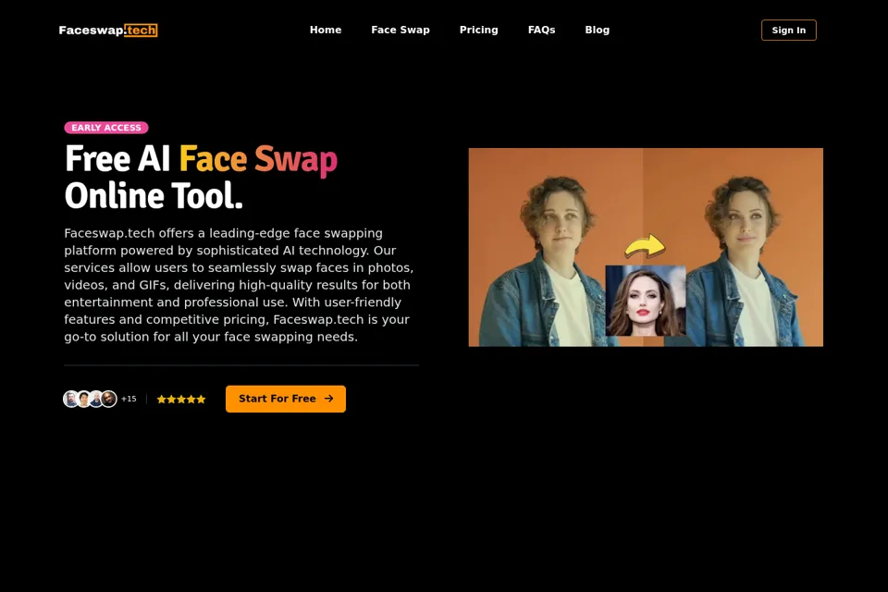The image size is (888, 592).
Task: Click the 'Online Tool.' heading line
Action: click(154, 196)
